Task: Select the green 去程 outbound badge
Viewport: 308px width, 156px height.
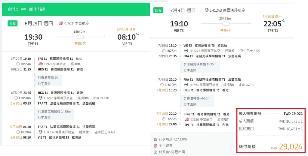Action: click(13, 23)
